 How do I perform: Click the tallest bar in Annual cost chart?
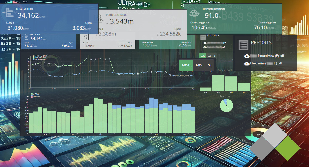click(218, 83)
